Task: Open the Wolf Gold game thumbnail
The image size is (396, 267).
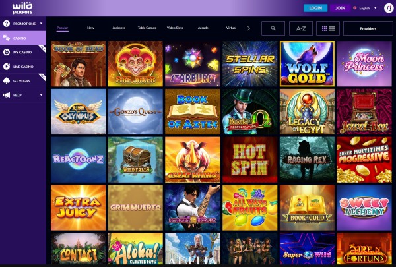Action: pyautogui.click(x=307, y=63)
